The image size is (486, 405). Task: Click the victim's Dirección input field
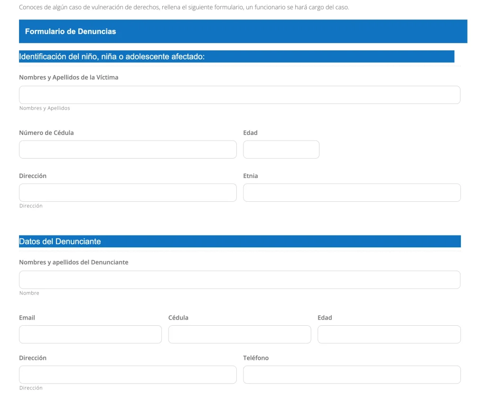coord(128,193)
